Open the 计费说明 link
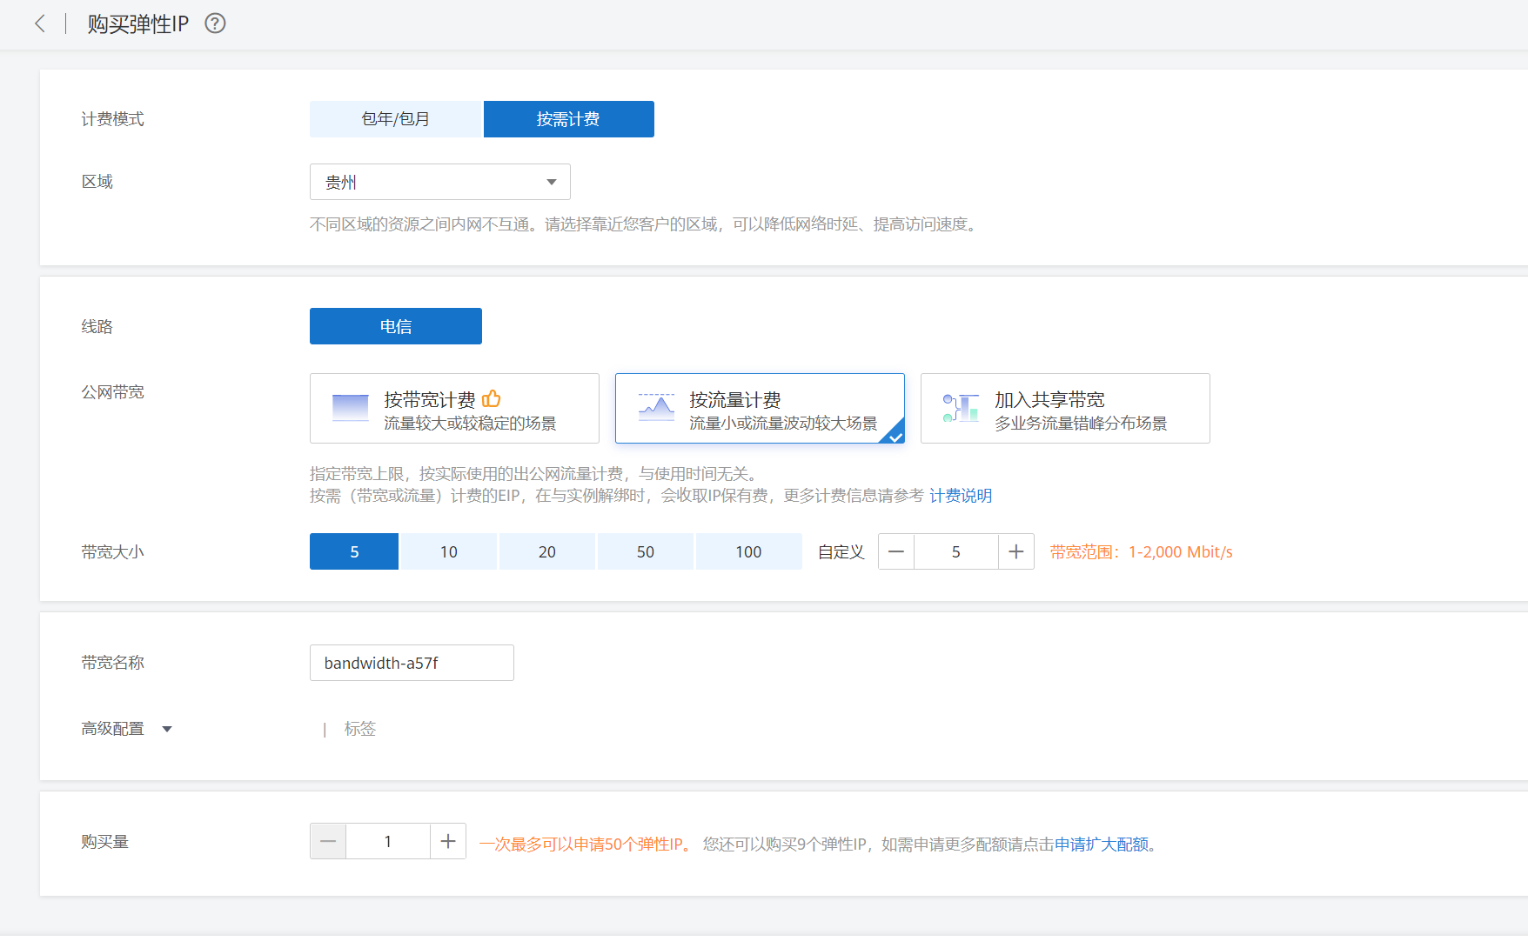The width and height of the screenshot is (1528, 948). click(x=961, y=496)
